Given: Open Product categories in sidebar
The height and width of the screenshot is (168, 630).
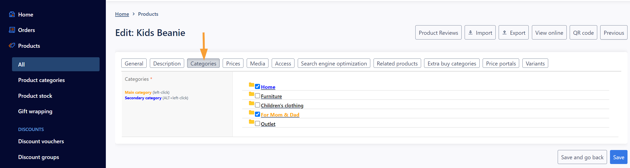Looking at the screenshot, I should coord(41,80).
